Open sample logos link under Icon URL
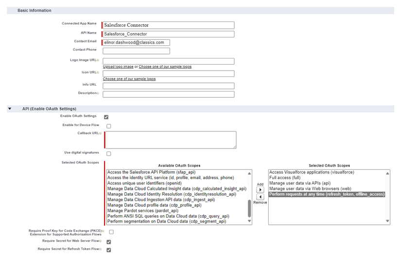The image size is (400, 259). (x=129, y=79)
